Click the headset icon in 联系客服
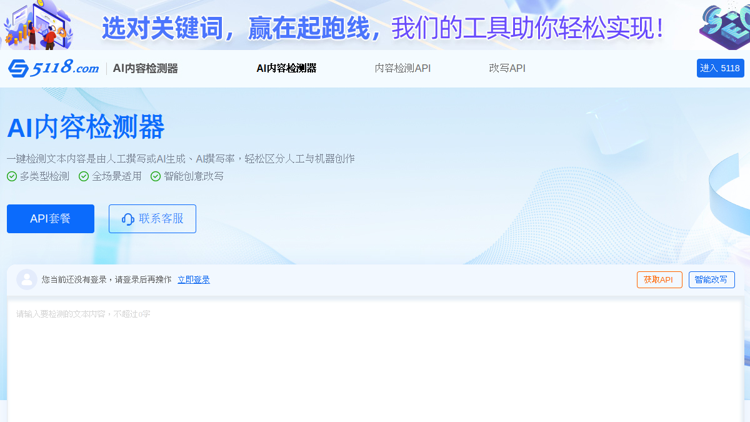Image resolution: width=750 pixels, height=422 pixels. [x=128, y=219]
